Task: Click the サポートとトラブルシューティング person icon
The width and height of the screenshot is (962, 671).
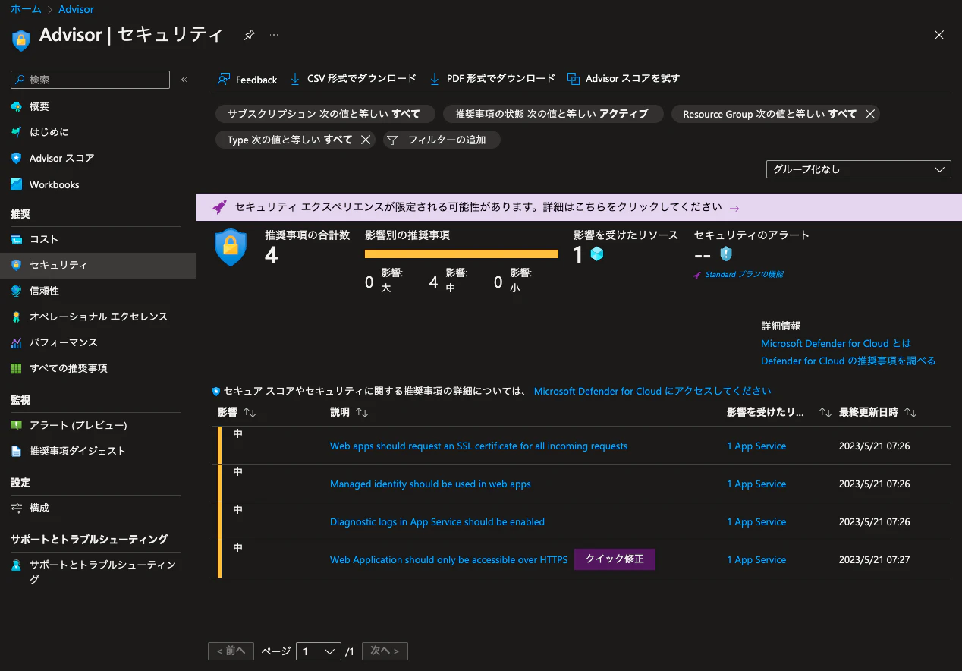Action: (x=17, y=565)
